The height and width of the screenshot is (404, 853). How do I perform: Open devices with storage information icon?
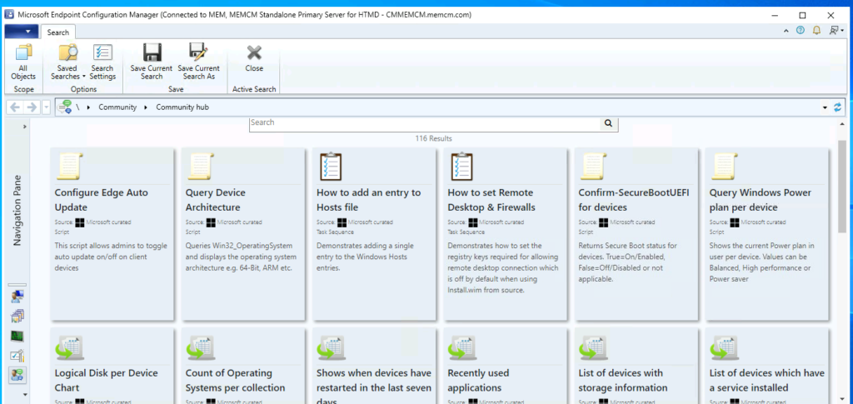click(x=592, y=347)
